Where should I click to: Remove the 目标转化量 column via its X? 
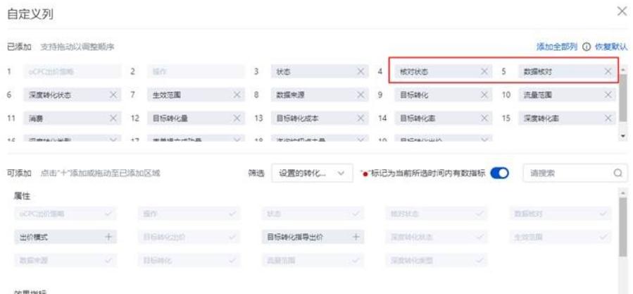(x=237, y=118)
